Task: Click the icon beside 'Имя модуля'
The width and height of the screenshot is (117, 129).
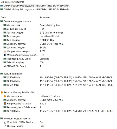Action: click(5, 25)
